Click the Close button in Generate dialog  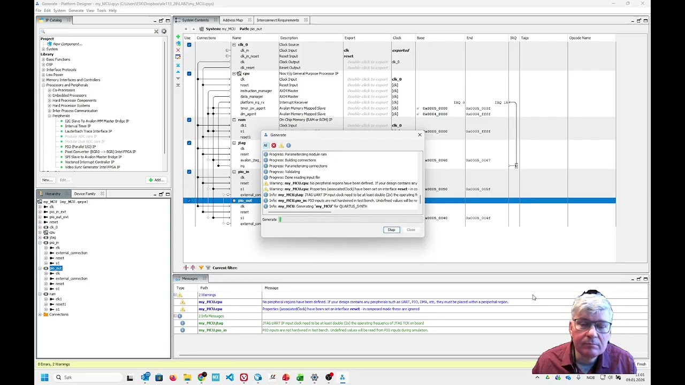410,230
